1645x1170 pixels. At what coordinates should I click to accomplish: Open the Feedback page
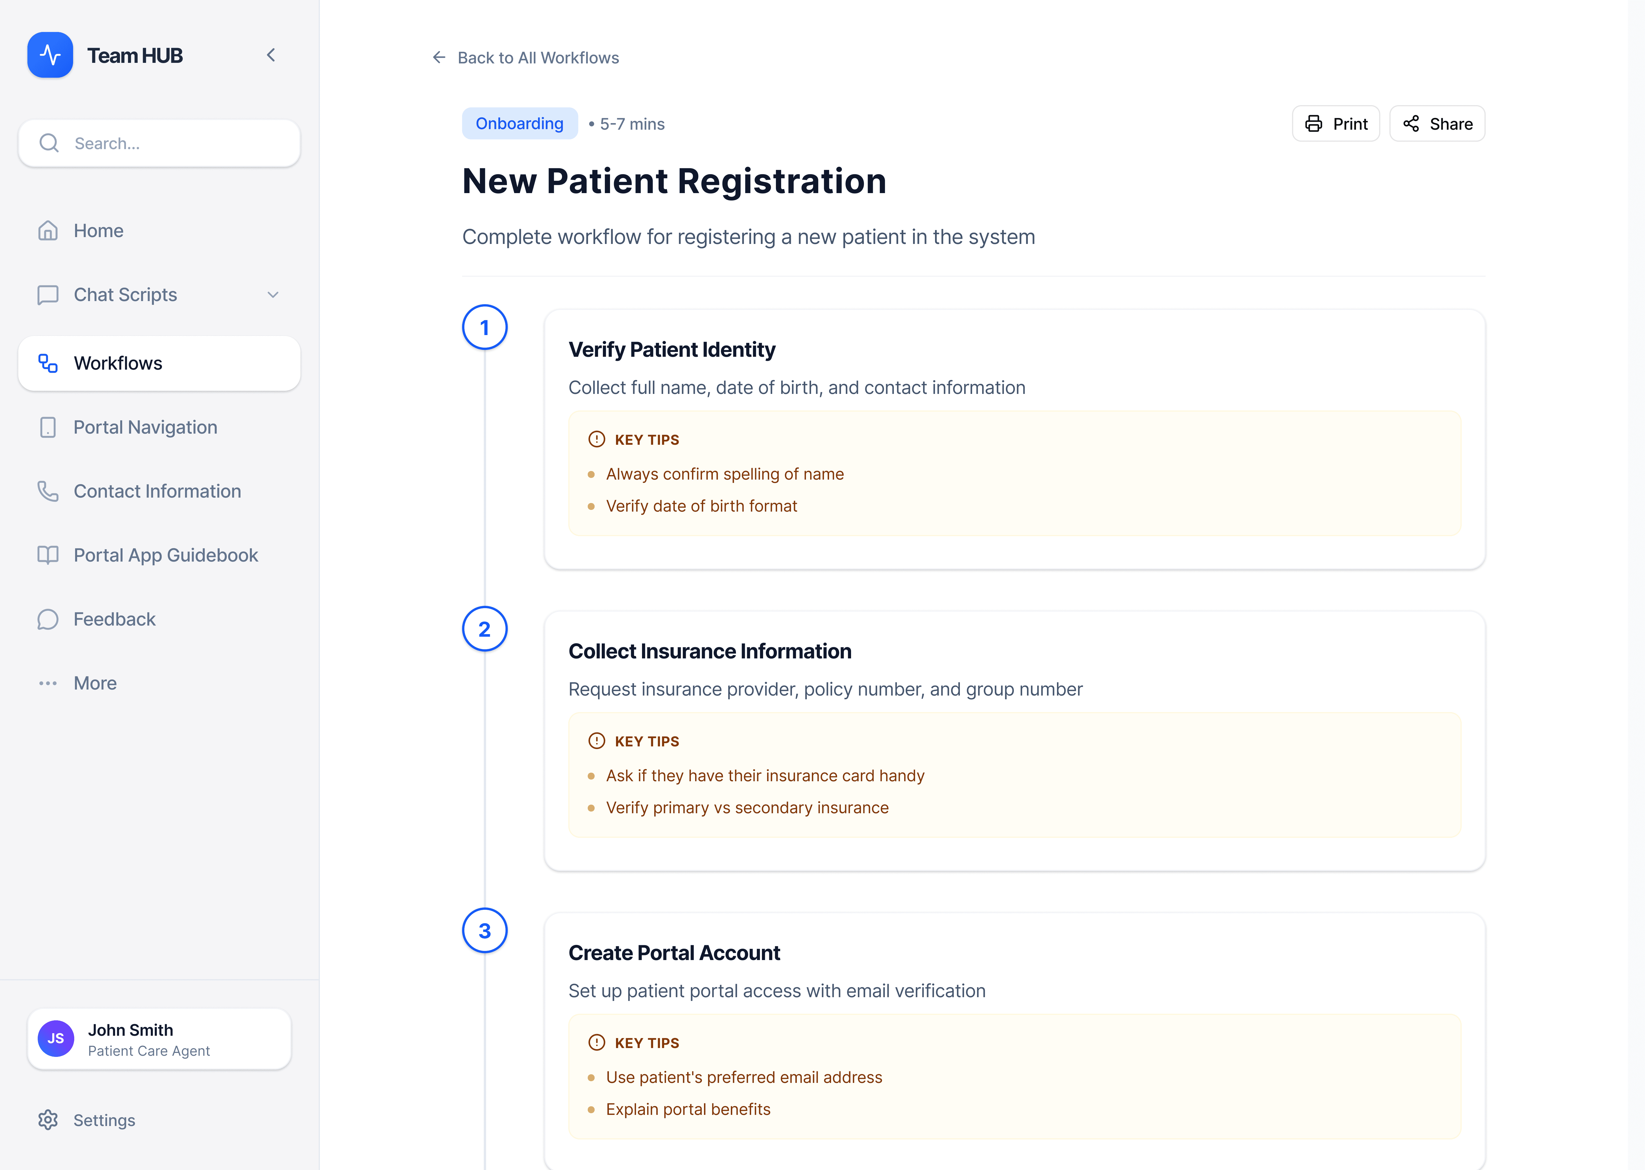tap(115, 619)
